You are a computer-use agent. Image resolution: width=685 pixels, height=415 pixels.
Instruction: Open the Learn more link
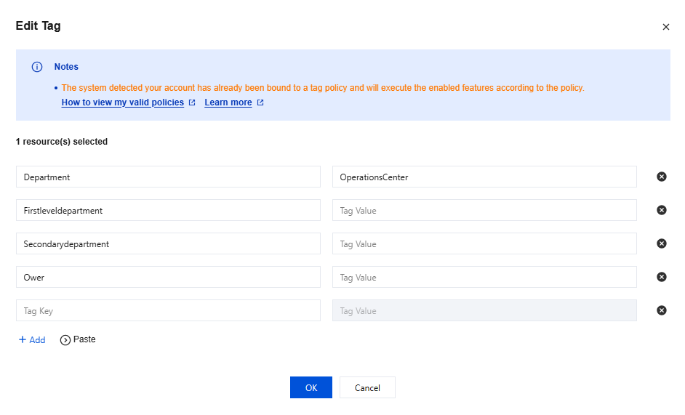228,102
